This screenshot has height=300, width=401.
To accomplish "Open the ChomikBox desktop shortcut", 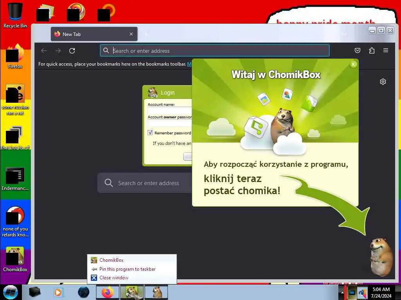I will 15,259.
